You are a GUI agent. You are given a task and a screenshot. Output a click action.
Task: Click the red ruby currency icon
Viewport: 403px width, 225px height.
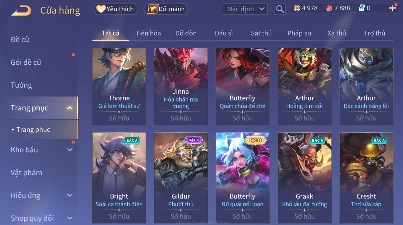pyautogui.click(x=329, y=8)
